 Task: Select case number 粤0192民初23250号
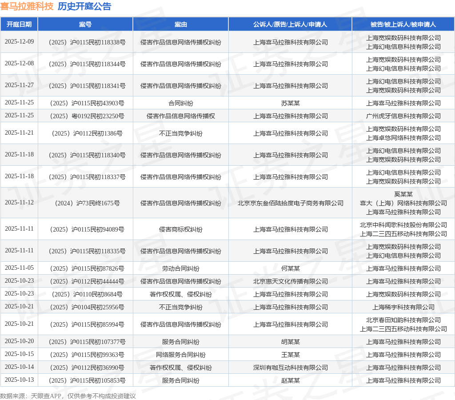point(87,116)
